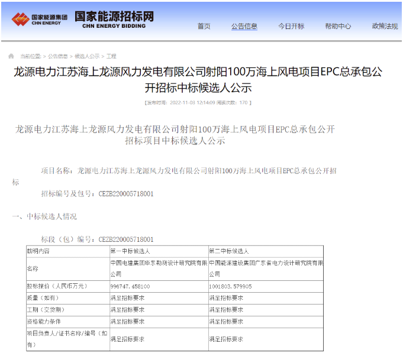The height and width of the screenshot is (356, 403).
Task: Click the page headline 龙源电力江苏海上龙源风力发电
Action: [x=198, y=80]
